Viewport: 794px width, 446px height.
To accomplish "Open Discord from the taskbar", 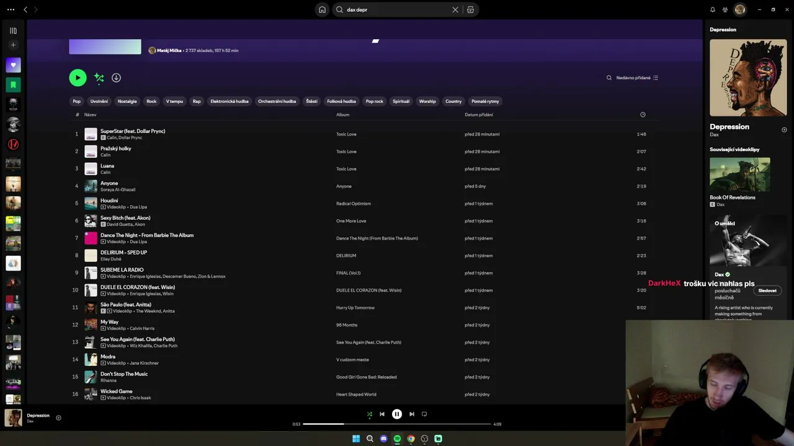I will point(383,439).
